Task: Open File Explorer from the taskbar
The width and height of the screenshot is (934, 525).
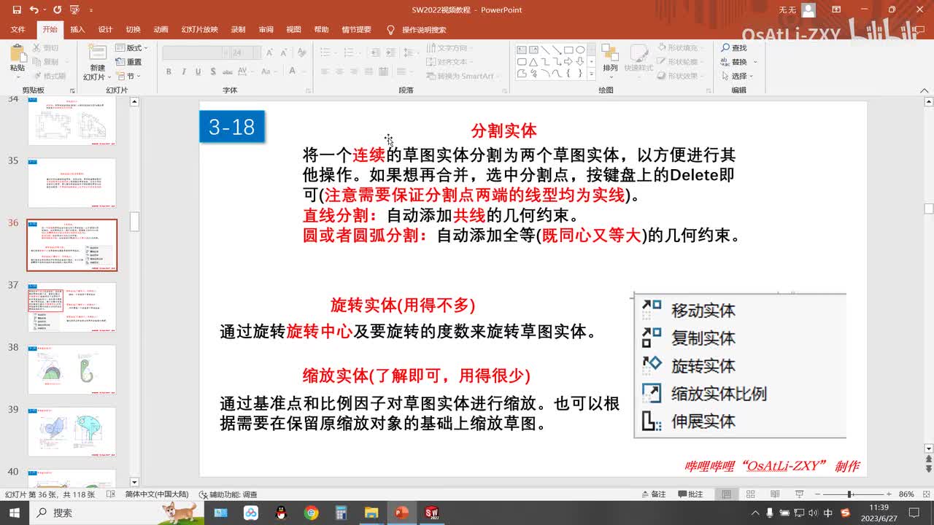Action: point(371,513)
